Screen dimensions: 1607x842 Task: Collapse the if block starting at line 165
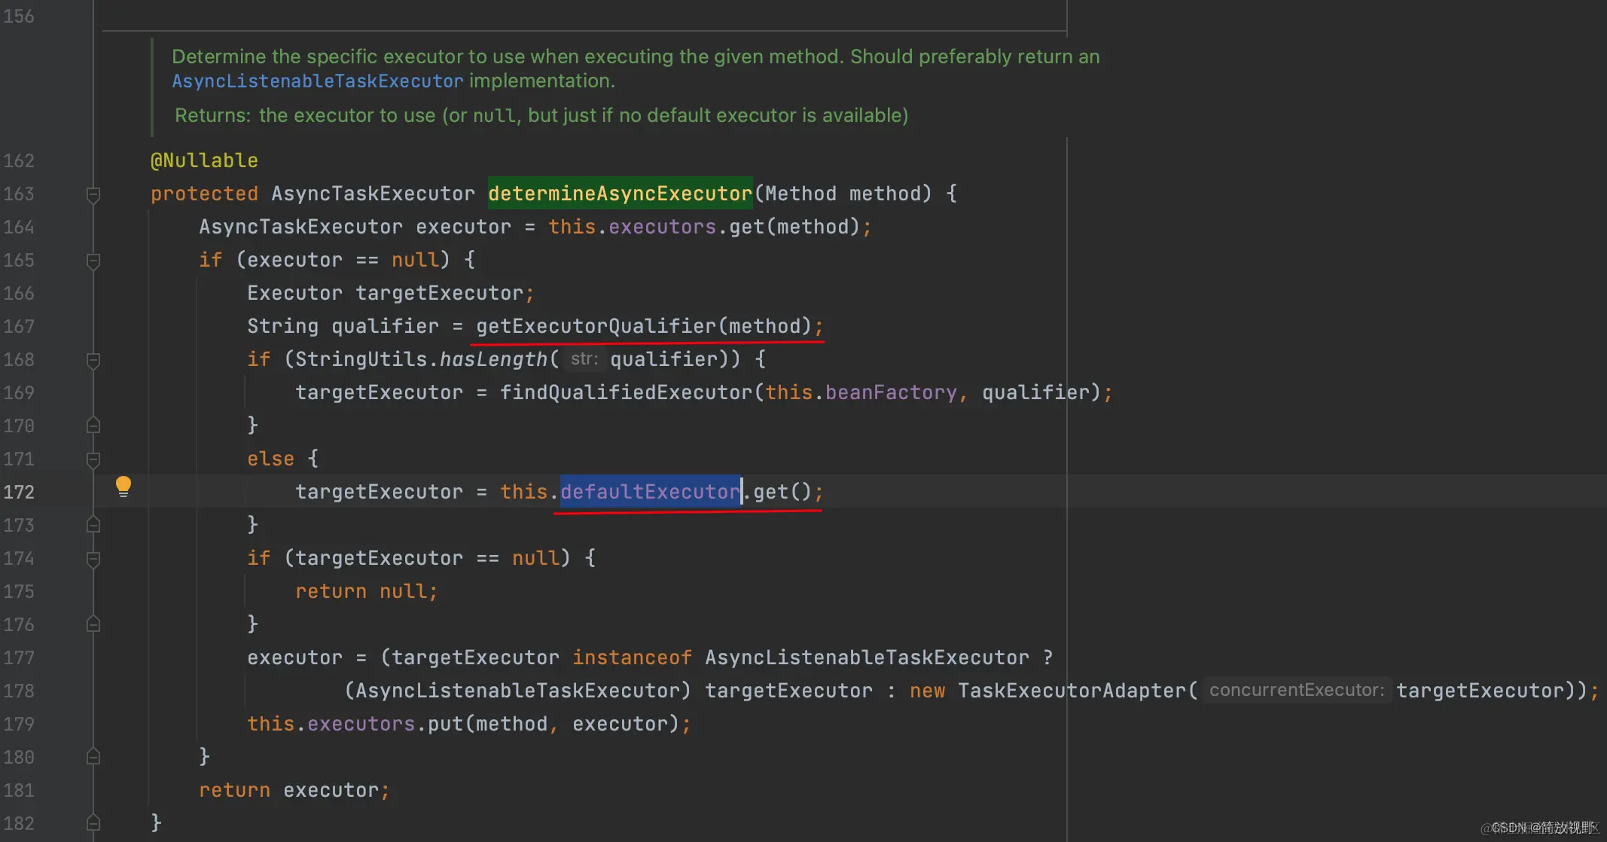[93, 261]
